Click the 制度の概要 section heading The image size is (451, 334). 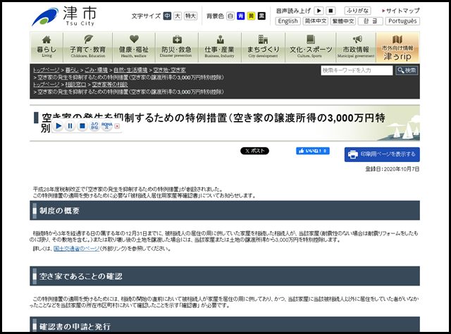225,211
